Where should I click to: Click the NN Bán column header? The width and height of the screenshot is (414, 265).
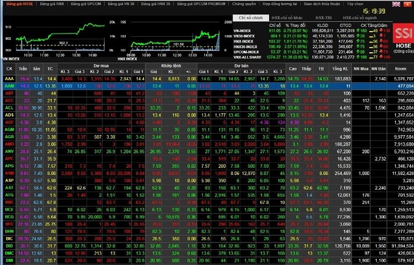(379, 68)
